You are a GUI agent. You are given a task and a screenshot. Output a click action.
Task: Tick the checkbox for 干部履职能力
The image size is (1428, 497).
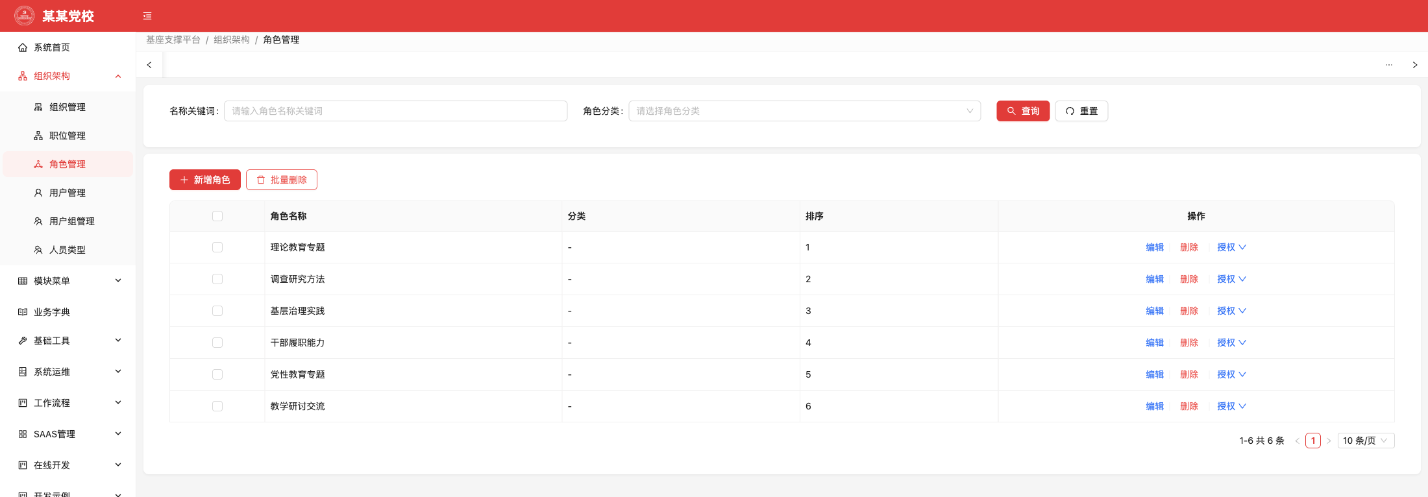click(217, 343)
